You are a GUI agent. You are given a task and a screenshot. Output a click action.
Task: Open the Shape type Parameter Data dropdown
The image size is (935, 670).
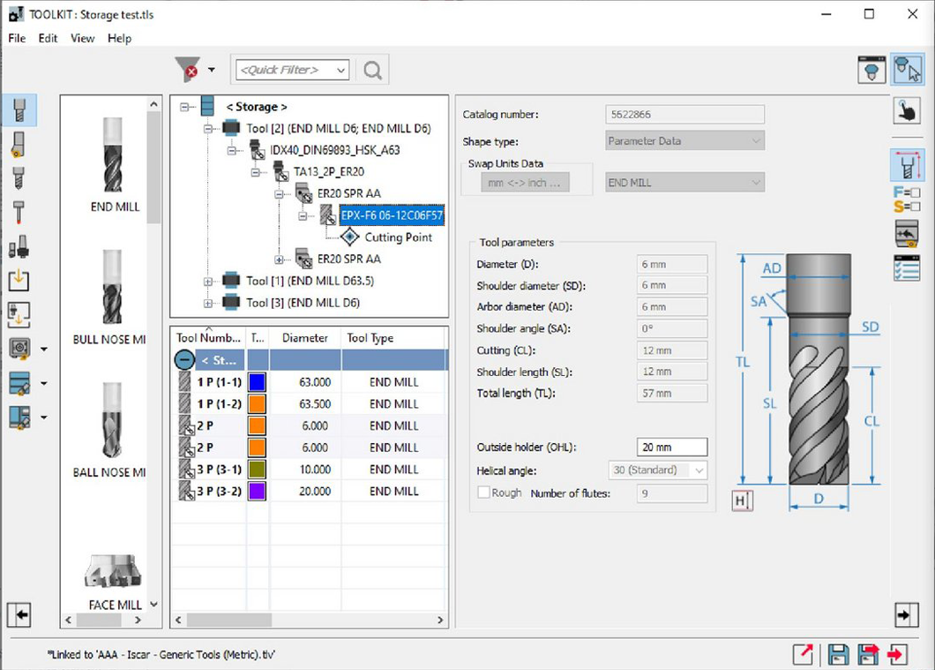pyautogui.click(x=684, y=141)
